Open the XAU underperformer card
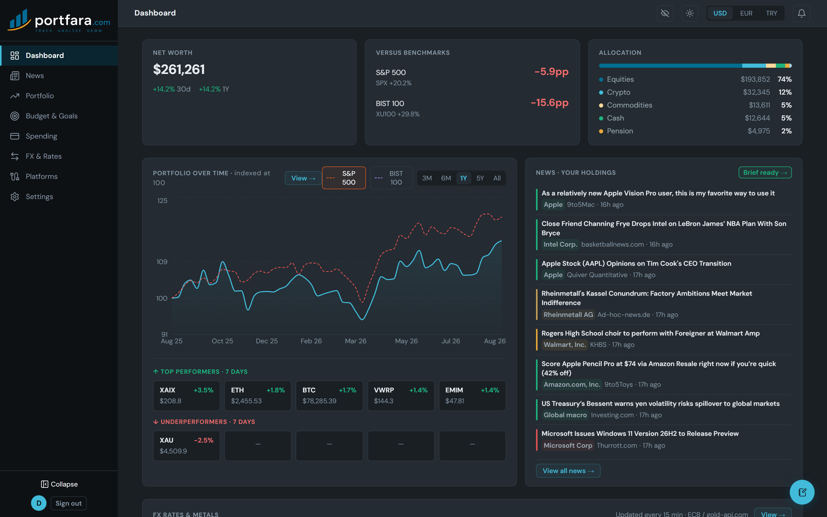 pos(186,446)
